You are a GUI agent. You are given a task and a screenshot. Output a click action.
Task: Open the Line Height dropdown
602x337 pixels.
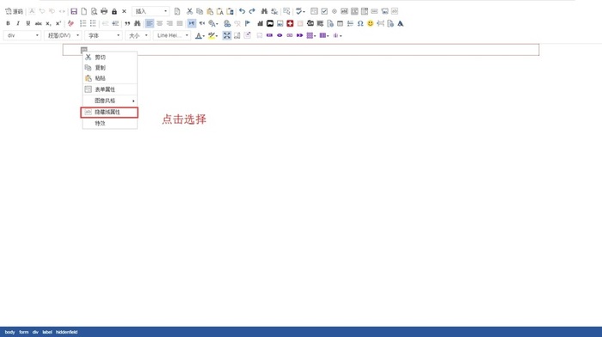click(x=172, y=35)
